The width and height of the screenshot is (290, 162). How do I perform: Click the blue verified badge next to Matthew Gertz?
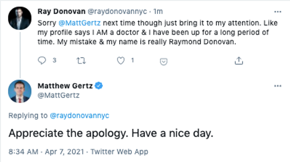click(99, 86)
